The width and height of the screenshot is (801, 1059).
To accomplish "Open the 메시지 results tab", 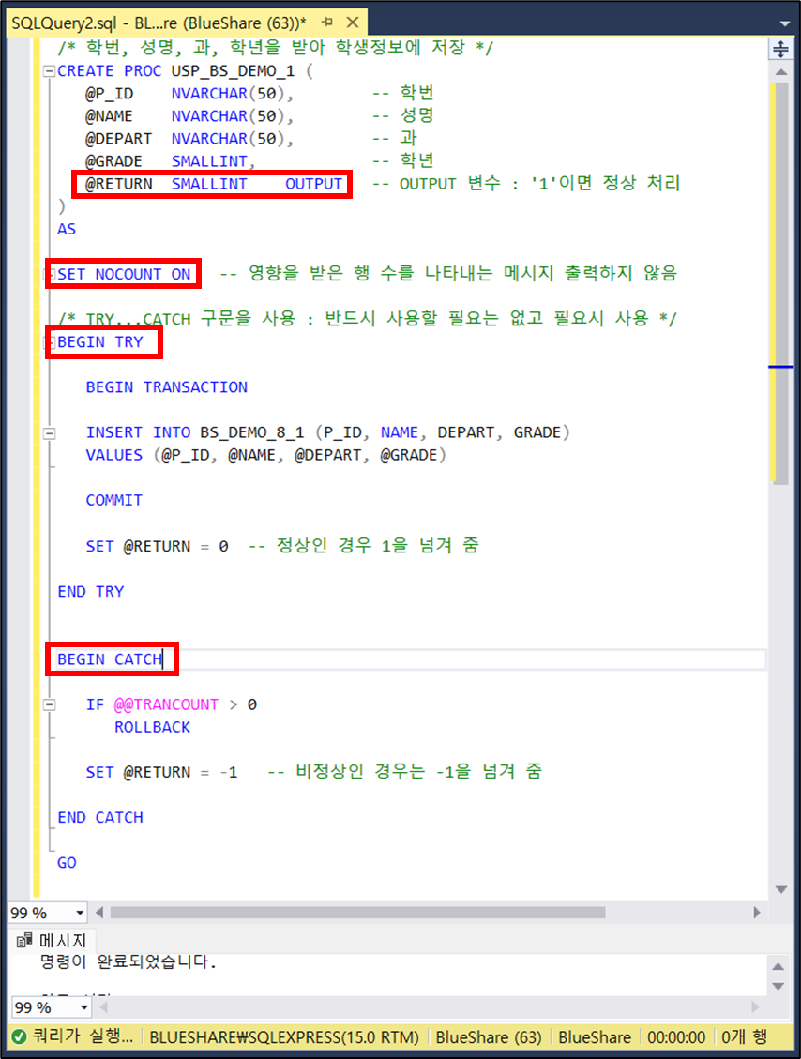I will [x=53, y=940].
